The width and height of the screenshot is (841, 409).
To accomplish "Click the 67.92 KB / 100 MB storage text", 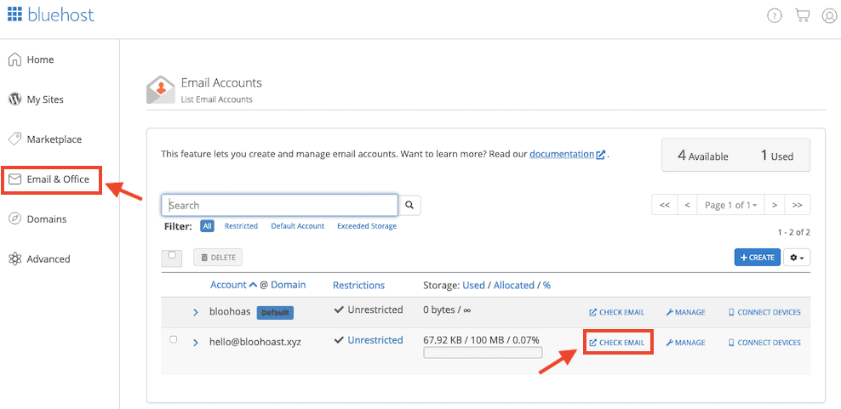I will [481, 340].
